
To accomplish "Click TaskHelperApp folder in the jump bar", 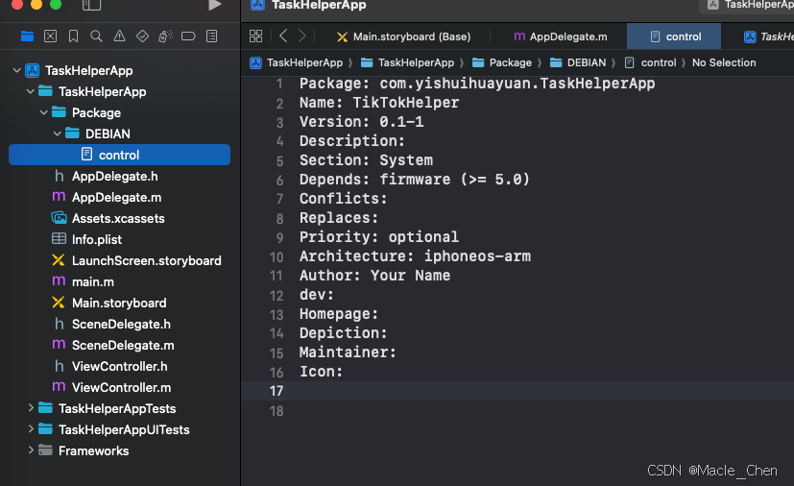I will pos(407,62).
